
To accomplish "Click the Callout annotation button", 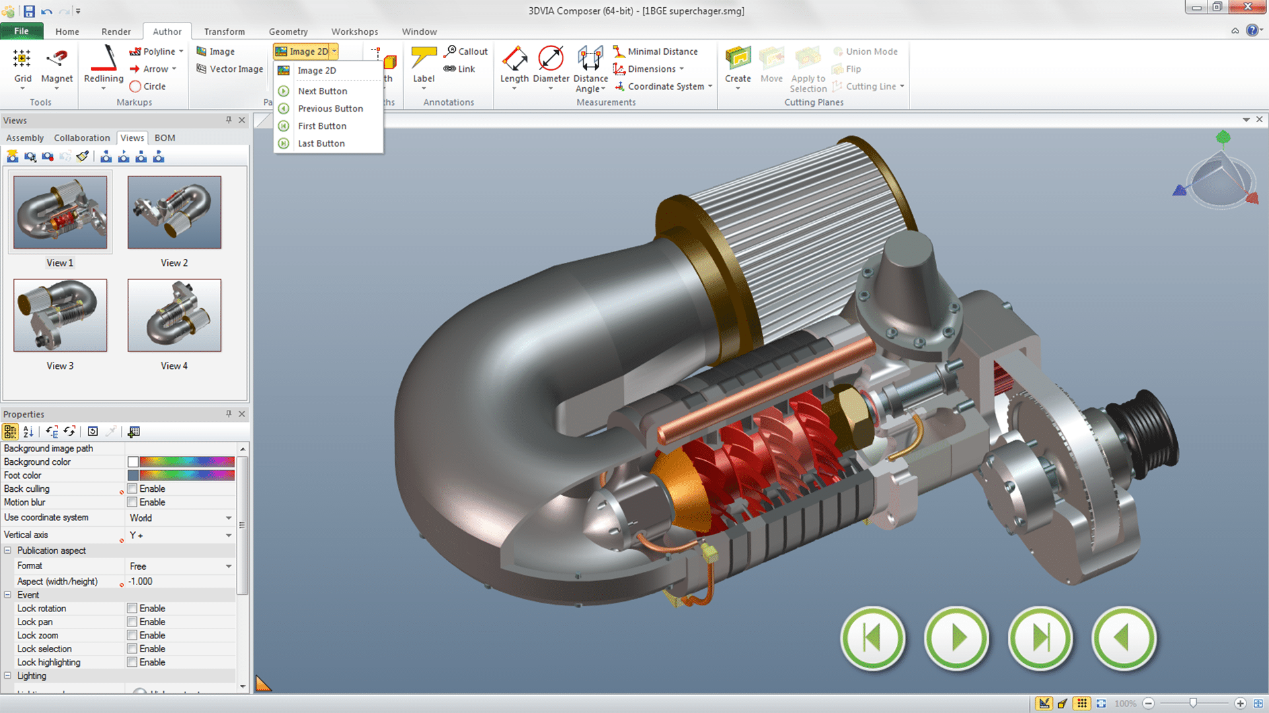I will click(x=466, y=51).
